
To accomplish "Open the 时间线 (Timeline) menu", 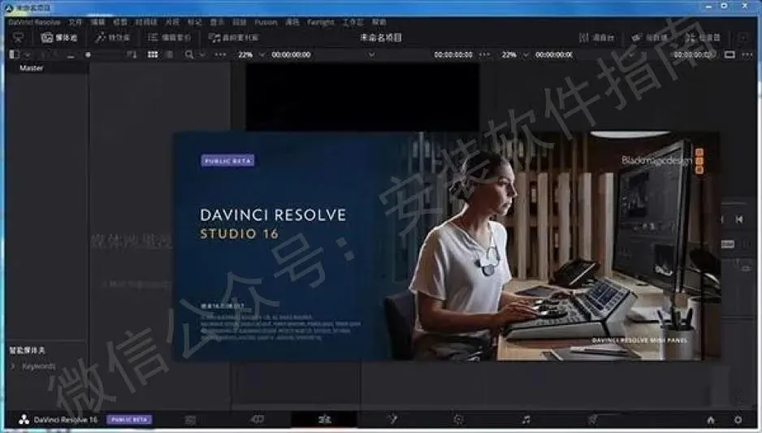I will (x=146, y=22).
